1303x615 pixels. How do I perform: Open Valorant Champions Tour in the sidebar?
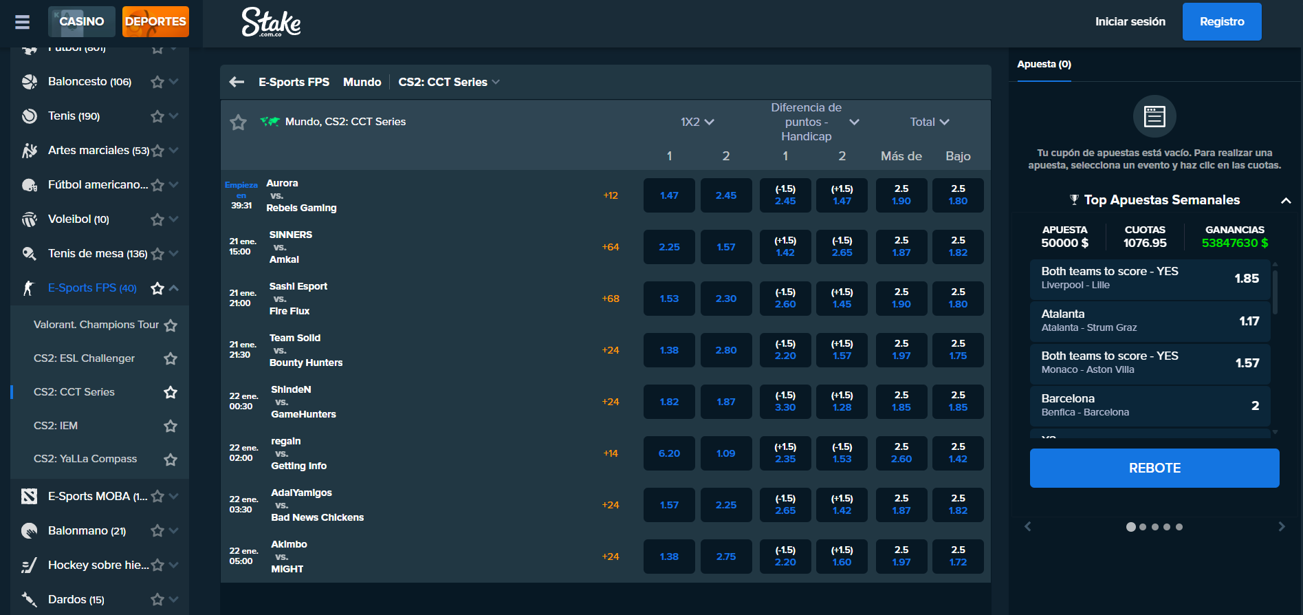pos(96,325)
